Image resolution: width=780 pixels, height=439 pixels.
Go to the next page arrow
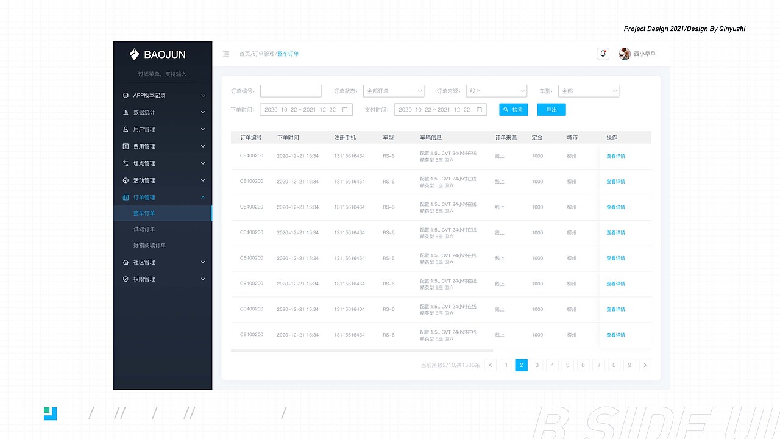[645, 365]
